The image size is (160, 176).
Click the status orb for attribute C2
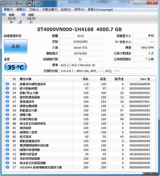pos(7,154)
